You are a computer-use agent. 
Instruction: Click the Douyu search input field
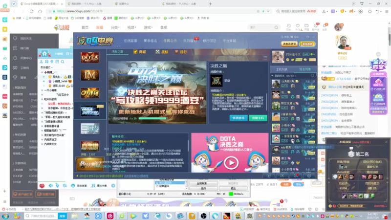261,27
